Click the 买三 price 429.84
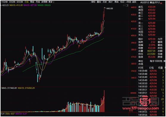Screen dimensions: 166x117 point(152,29)
